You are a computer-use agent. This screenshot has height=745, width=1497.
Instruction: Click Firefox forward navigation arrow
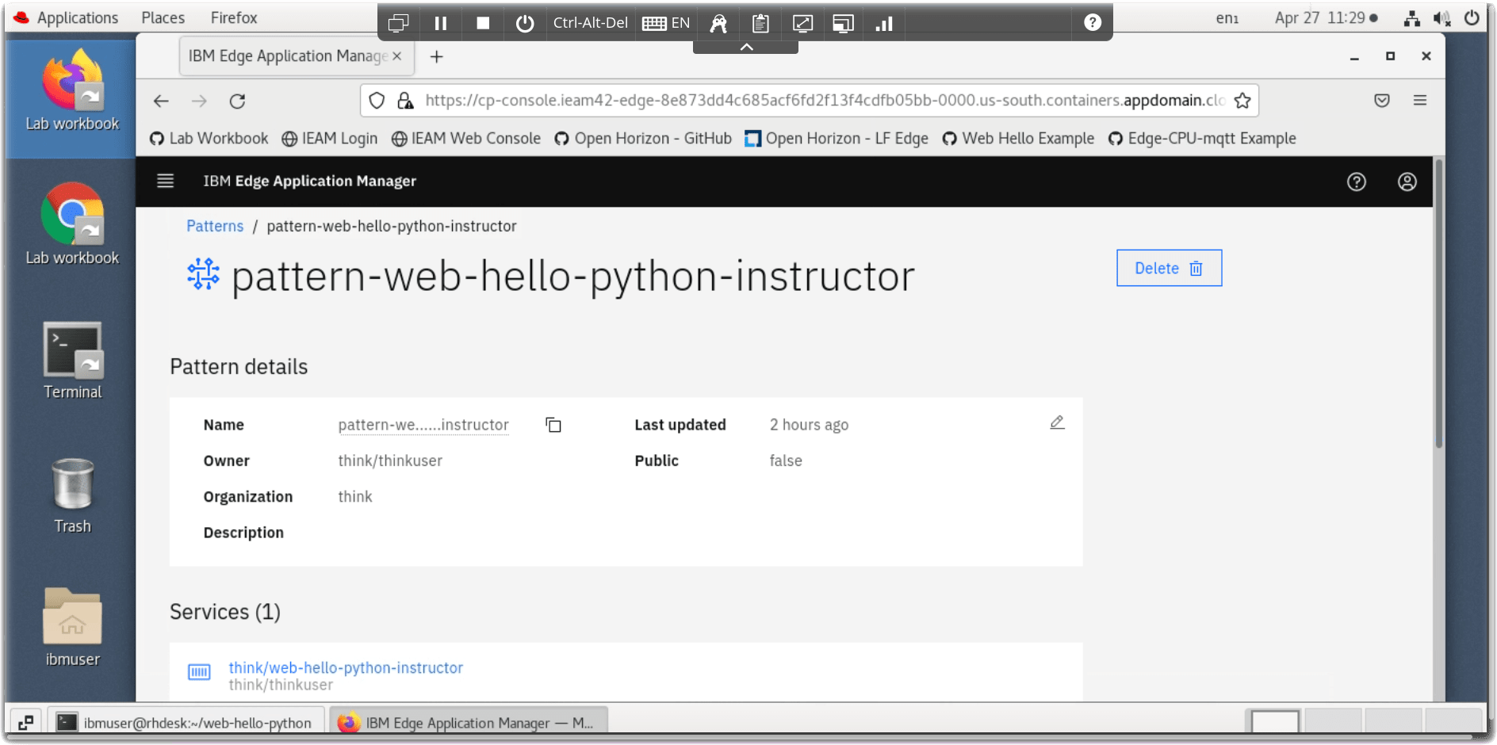pyautogui.click(x=199, y=101)
